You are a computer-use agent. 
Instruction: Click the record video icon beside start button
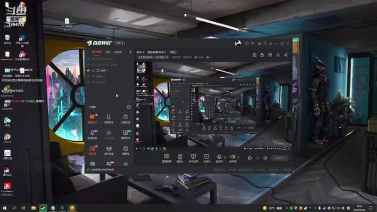click(250, 158)
